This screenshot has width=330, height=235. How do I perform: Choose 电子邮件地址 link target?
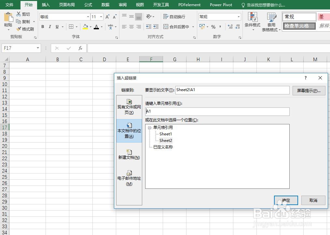click(x=129, y=178)
